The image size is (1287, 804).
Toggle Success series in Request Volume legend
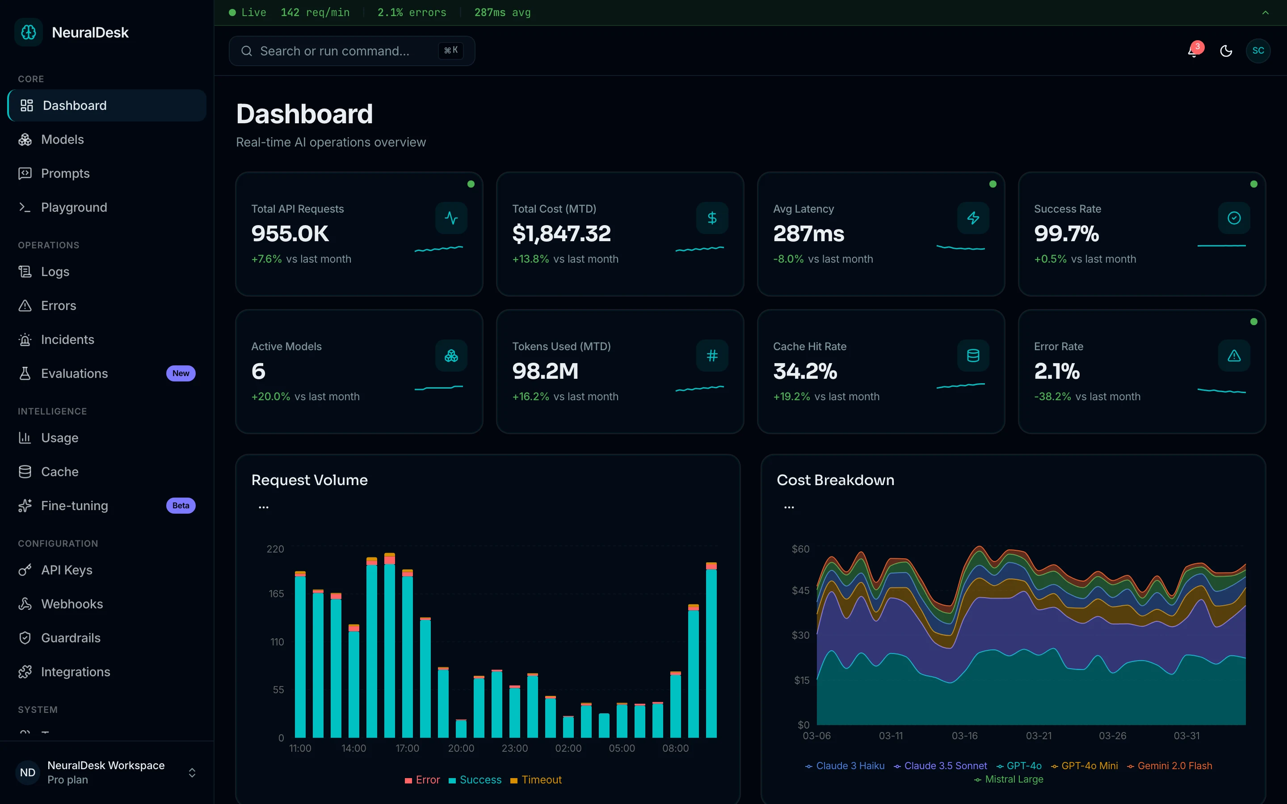click(x=475, y=780)
